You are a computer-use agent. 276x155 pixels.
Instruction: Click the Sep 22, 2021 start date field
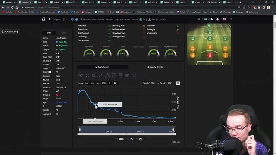(x=149, y=83)
